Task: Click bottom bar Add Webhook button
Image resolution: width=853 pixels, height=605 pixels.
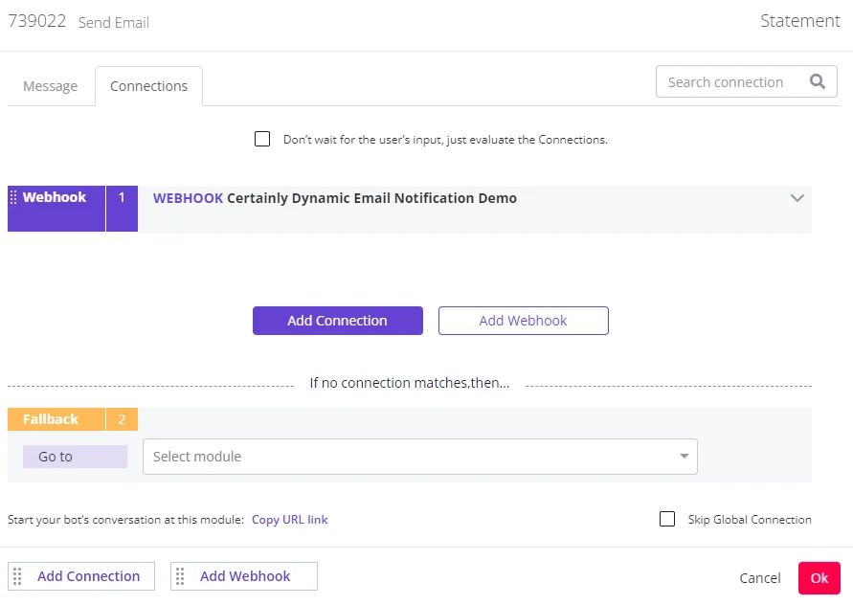Action: [244, 576]
